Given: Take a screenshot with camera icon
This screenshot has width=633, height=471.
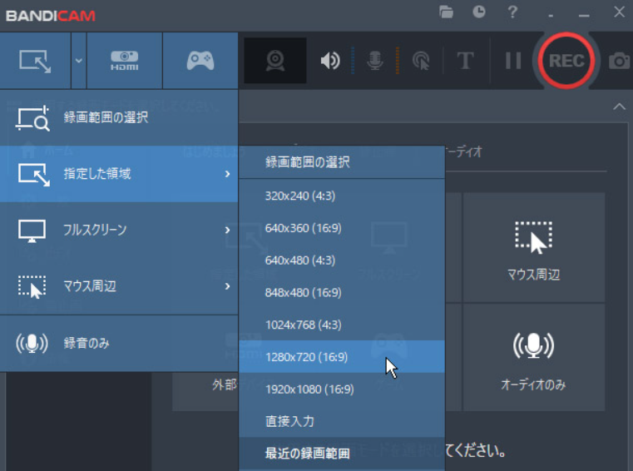Looking at the screenshot, I should click(619, 61).
